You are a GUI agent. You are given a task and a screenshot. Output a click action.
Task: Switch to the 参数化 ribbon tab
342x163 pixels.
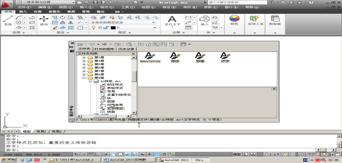54,11
